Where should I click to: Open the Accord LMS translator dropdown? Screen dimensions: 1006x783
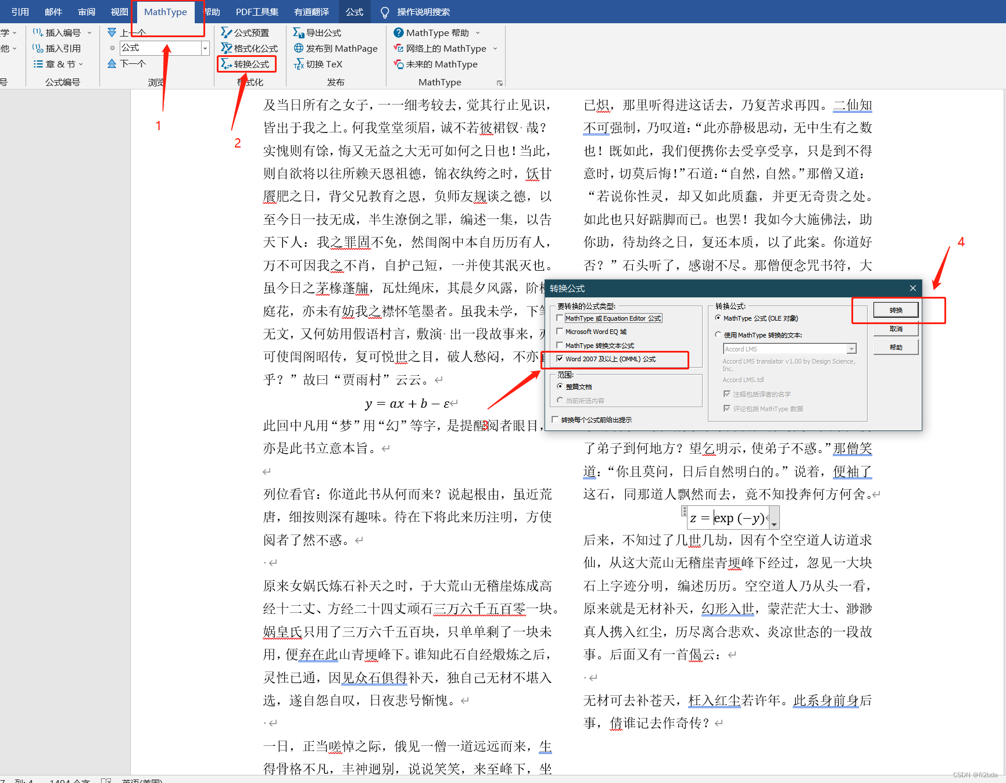851,349
